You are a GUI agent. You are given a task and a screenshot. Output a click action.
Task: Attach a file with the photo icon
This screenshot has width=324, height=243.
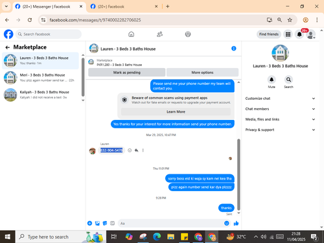(x=97, y=223)
